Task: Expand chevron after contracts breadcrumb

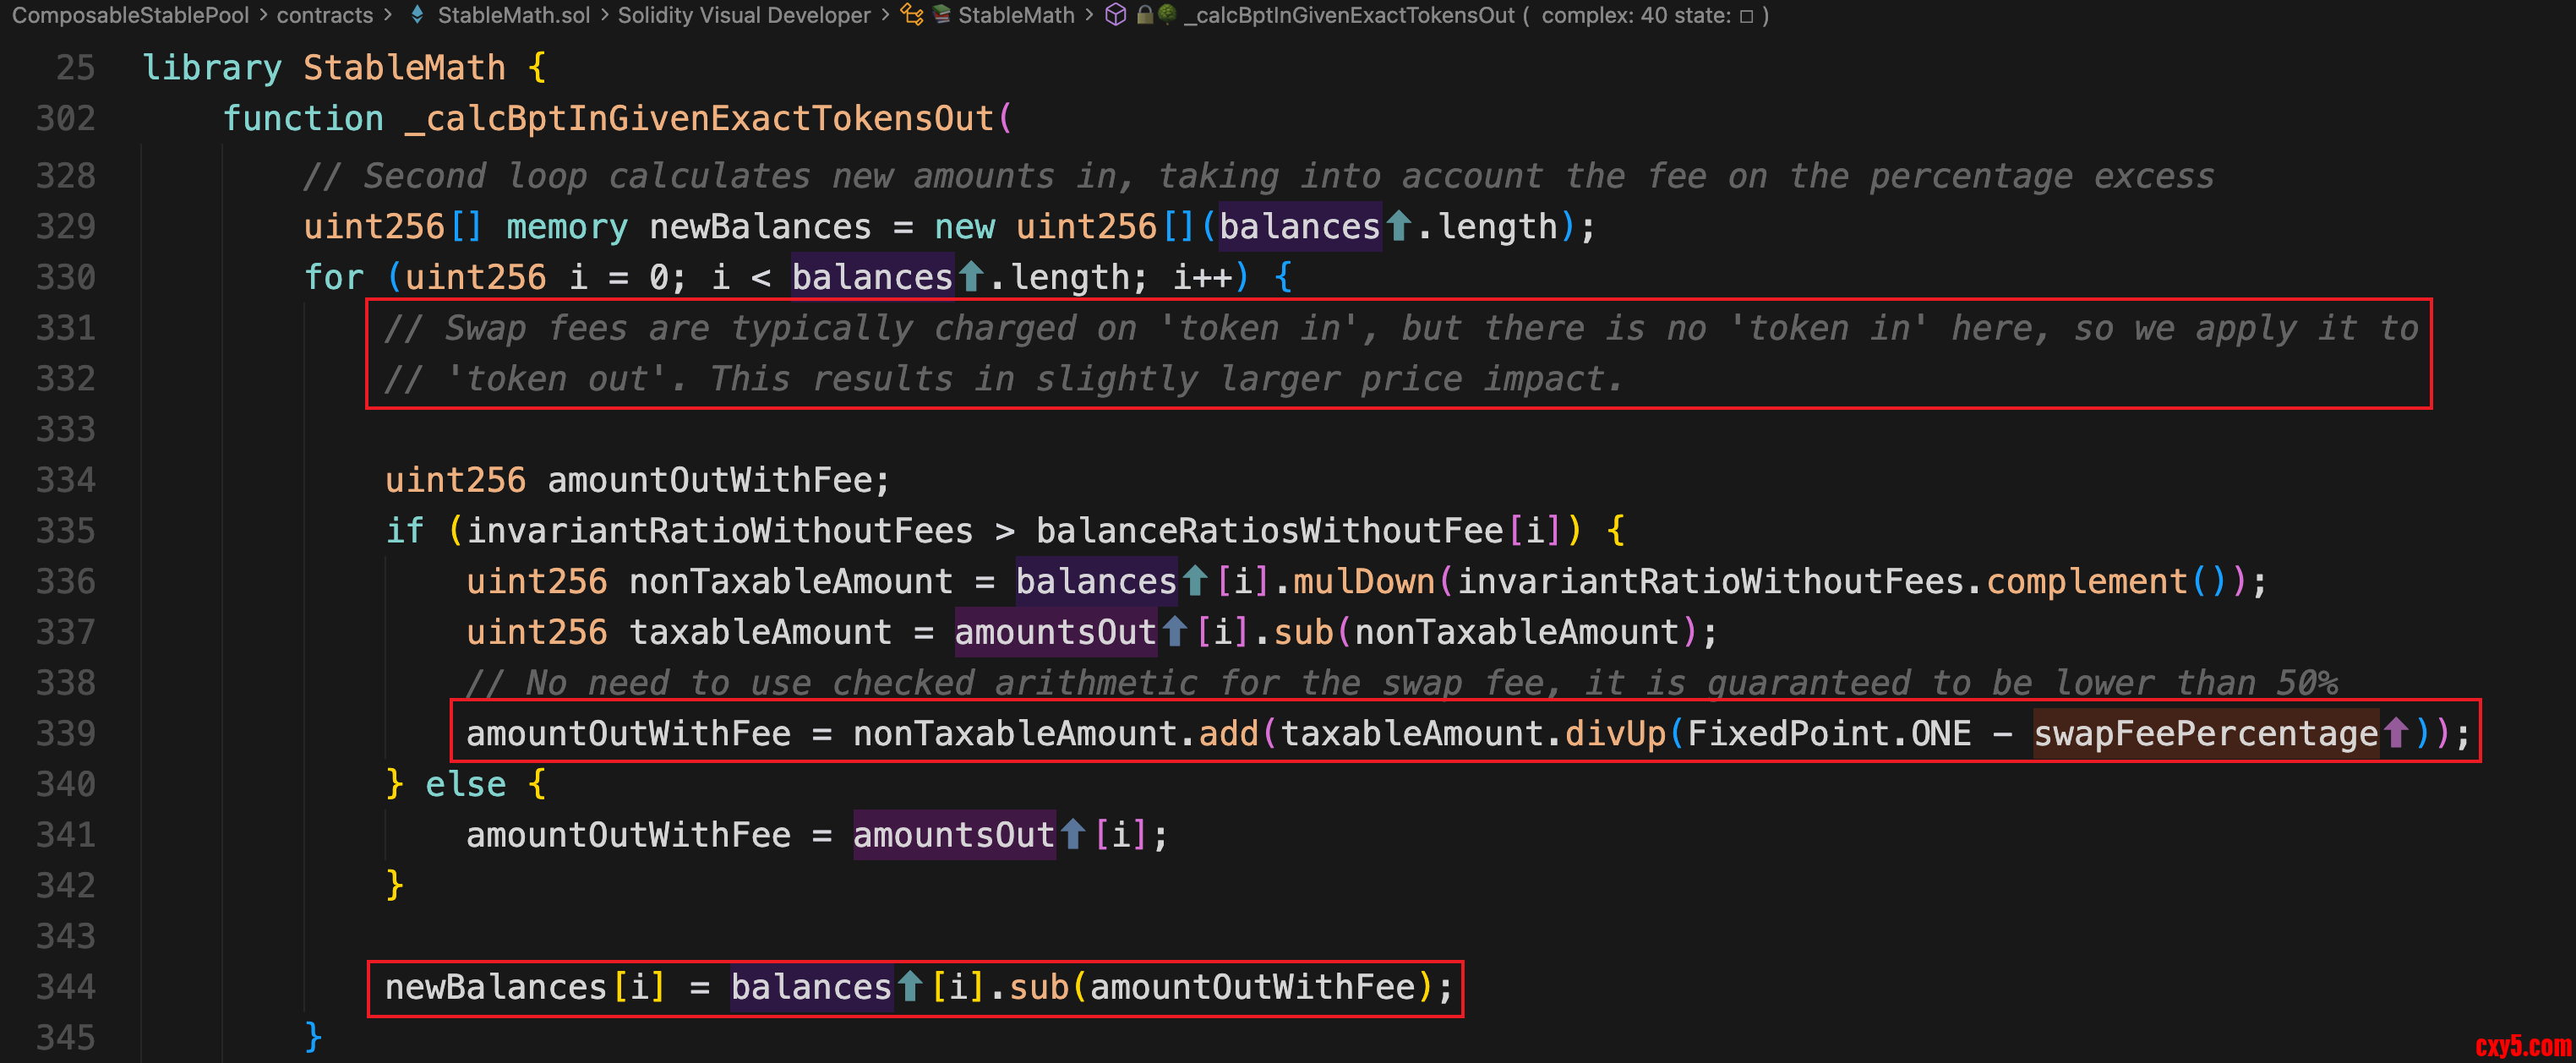Action: click(x=388, y=15)
